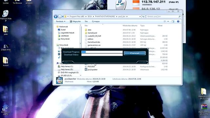
Task: Expand path arrow after Program Files (x86)
Action: pos(86,16)
